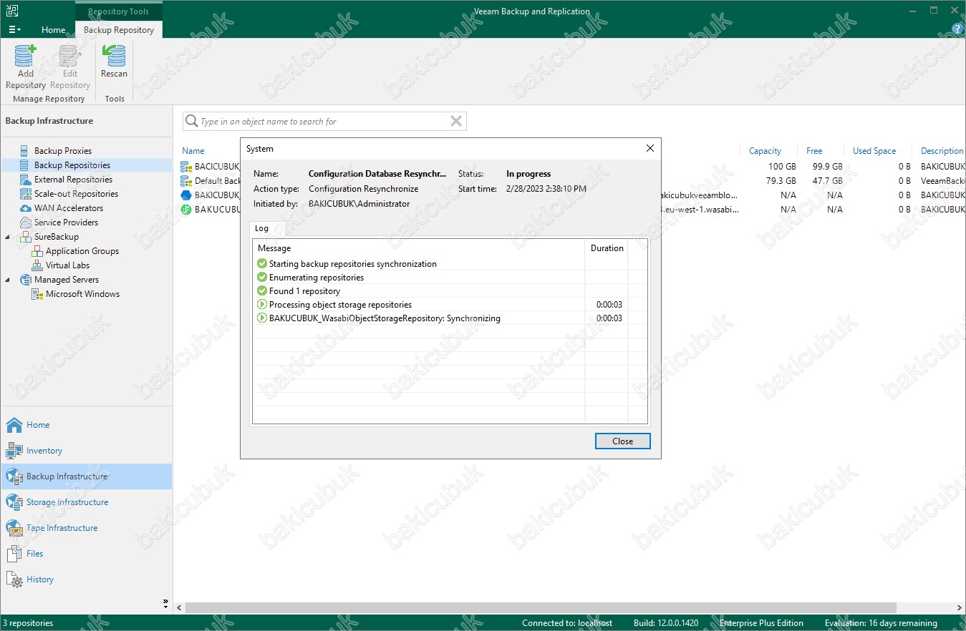Click 'Enterprise Plus Edition' status bar text
966x631 pixels.
761,623
